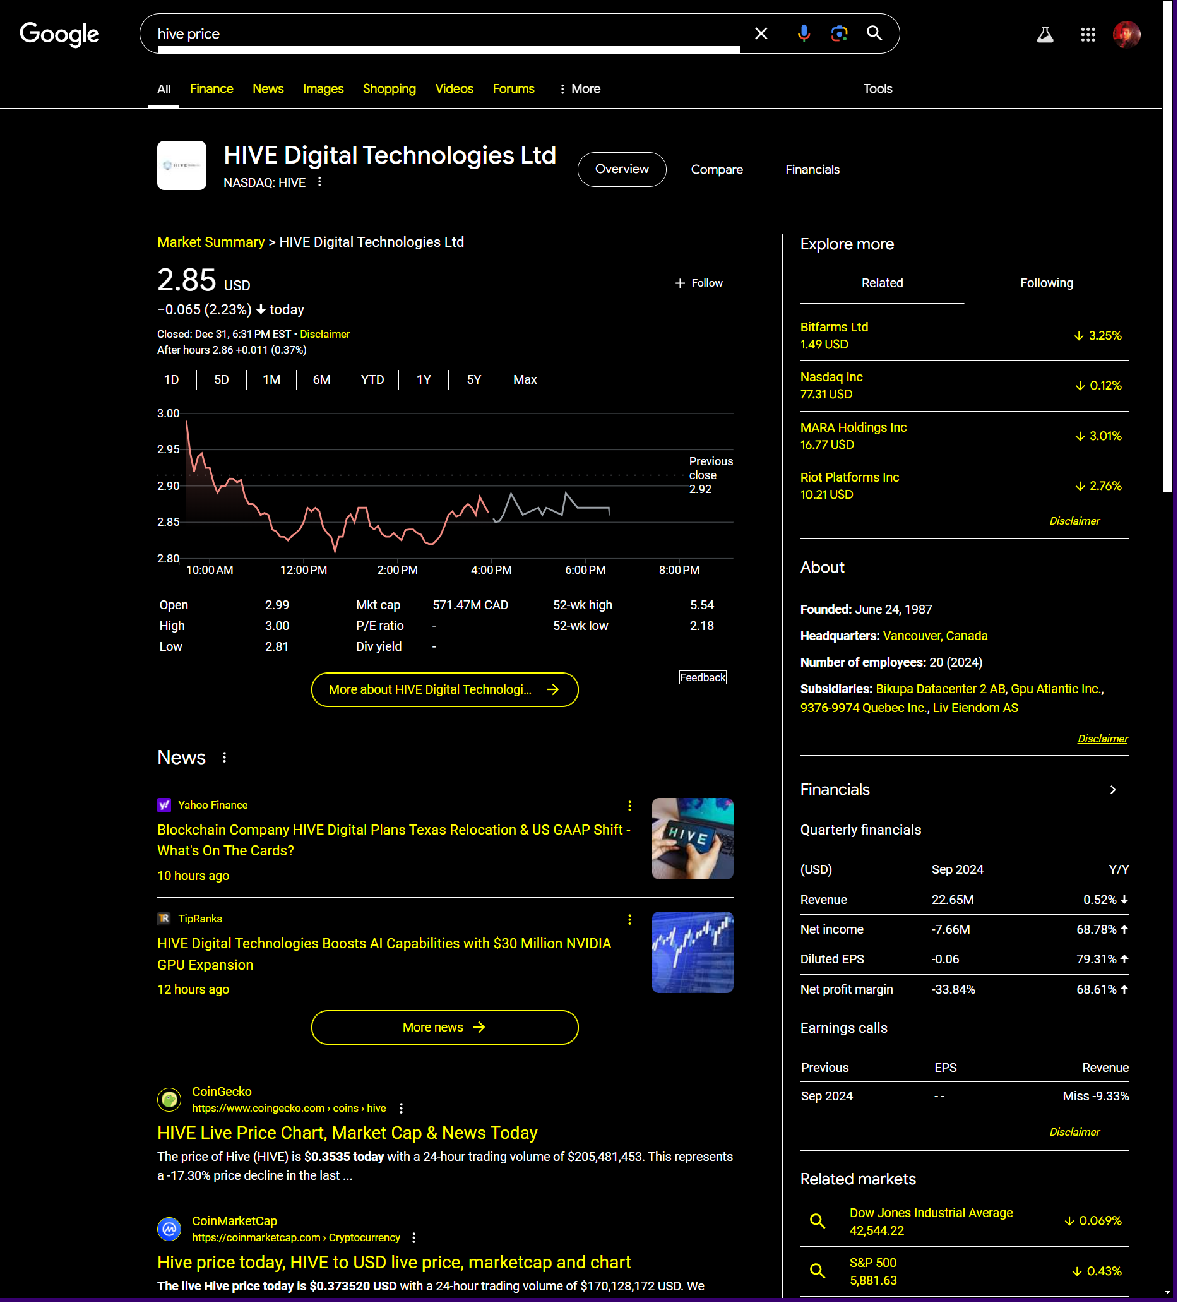Select the 1D chart range
Screen dimensions: 1178x1303
(171, 379)
